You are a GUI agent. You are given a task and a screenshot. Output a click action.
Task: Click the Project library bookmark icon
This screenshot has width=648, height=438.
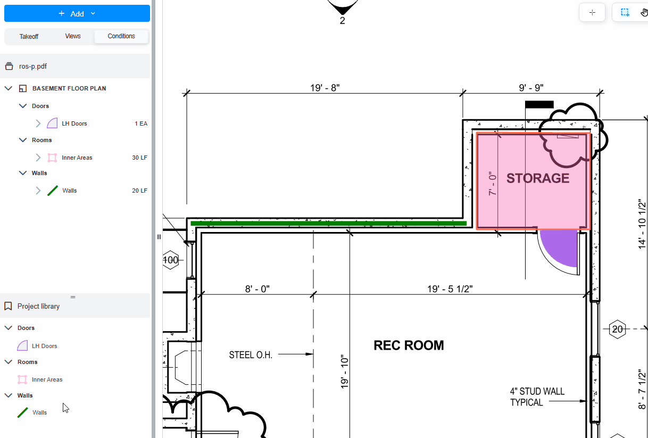9,307
